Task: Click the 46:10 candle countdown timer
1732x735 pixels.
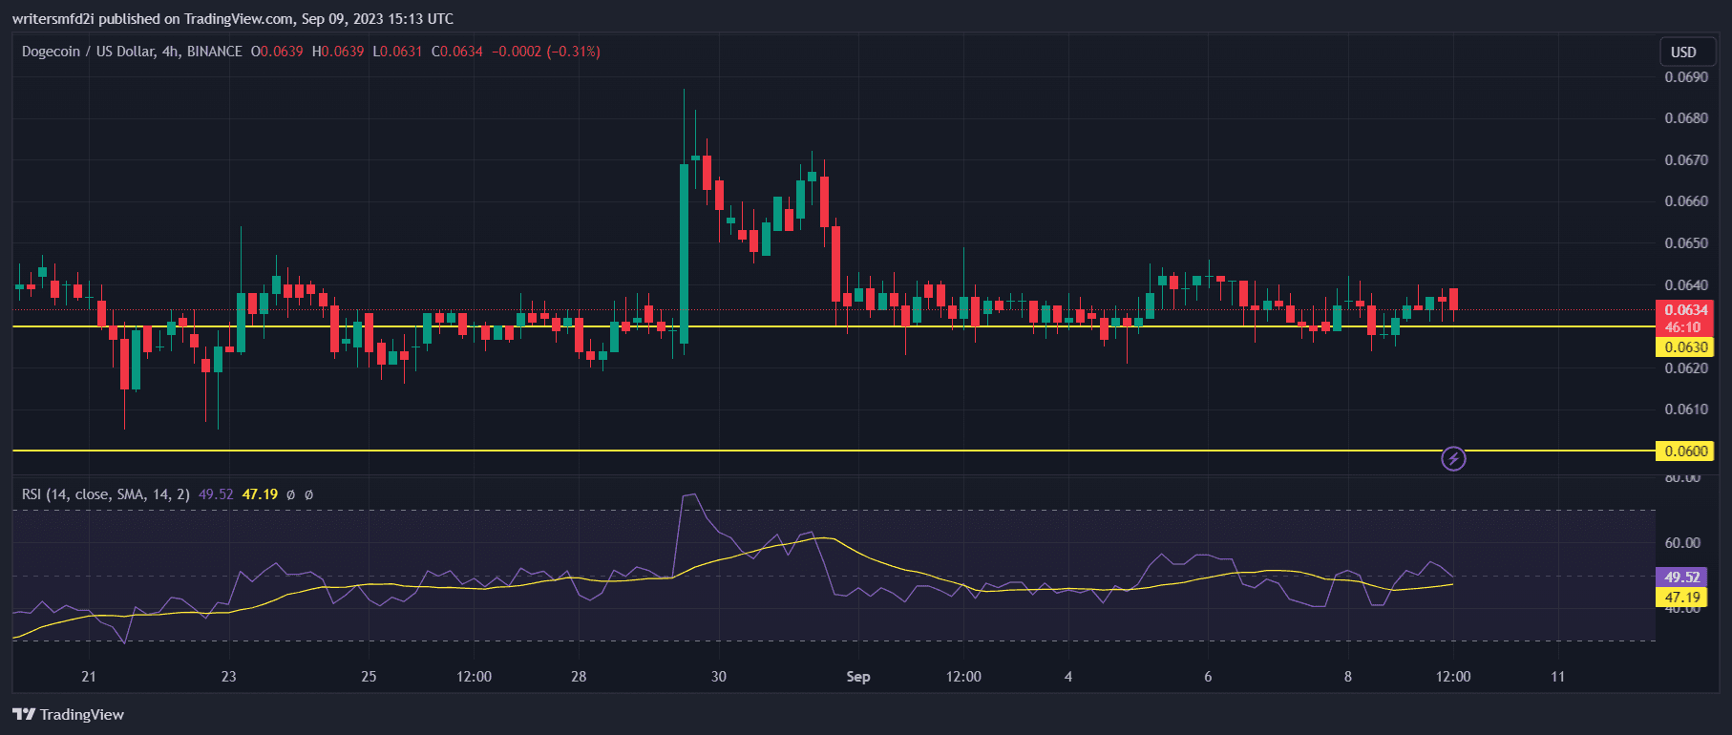Action: (1685, 327)
